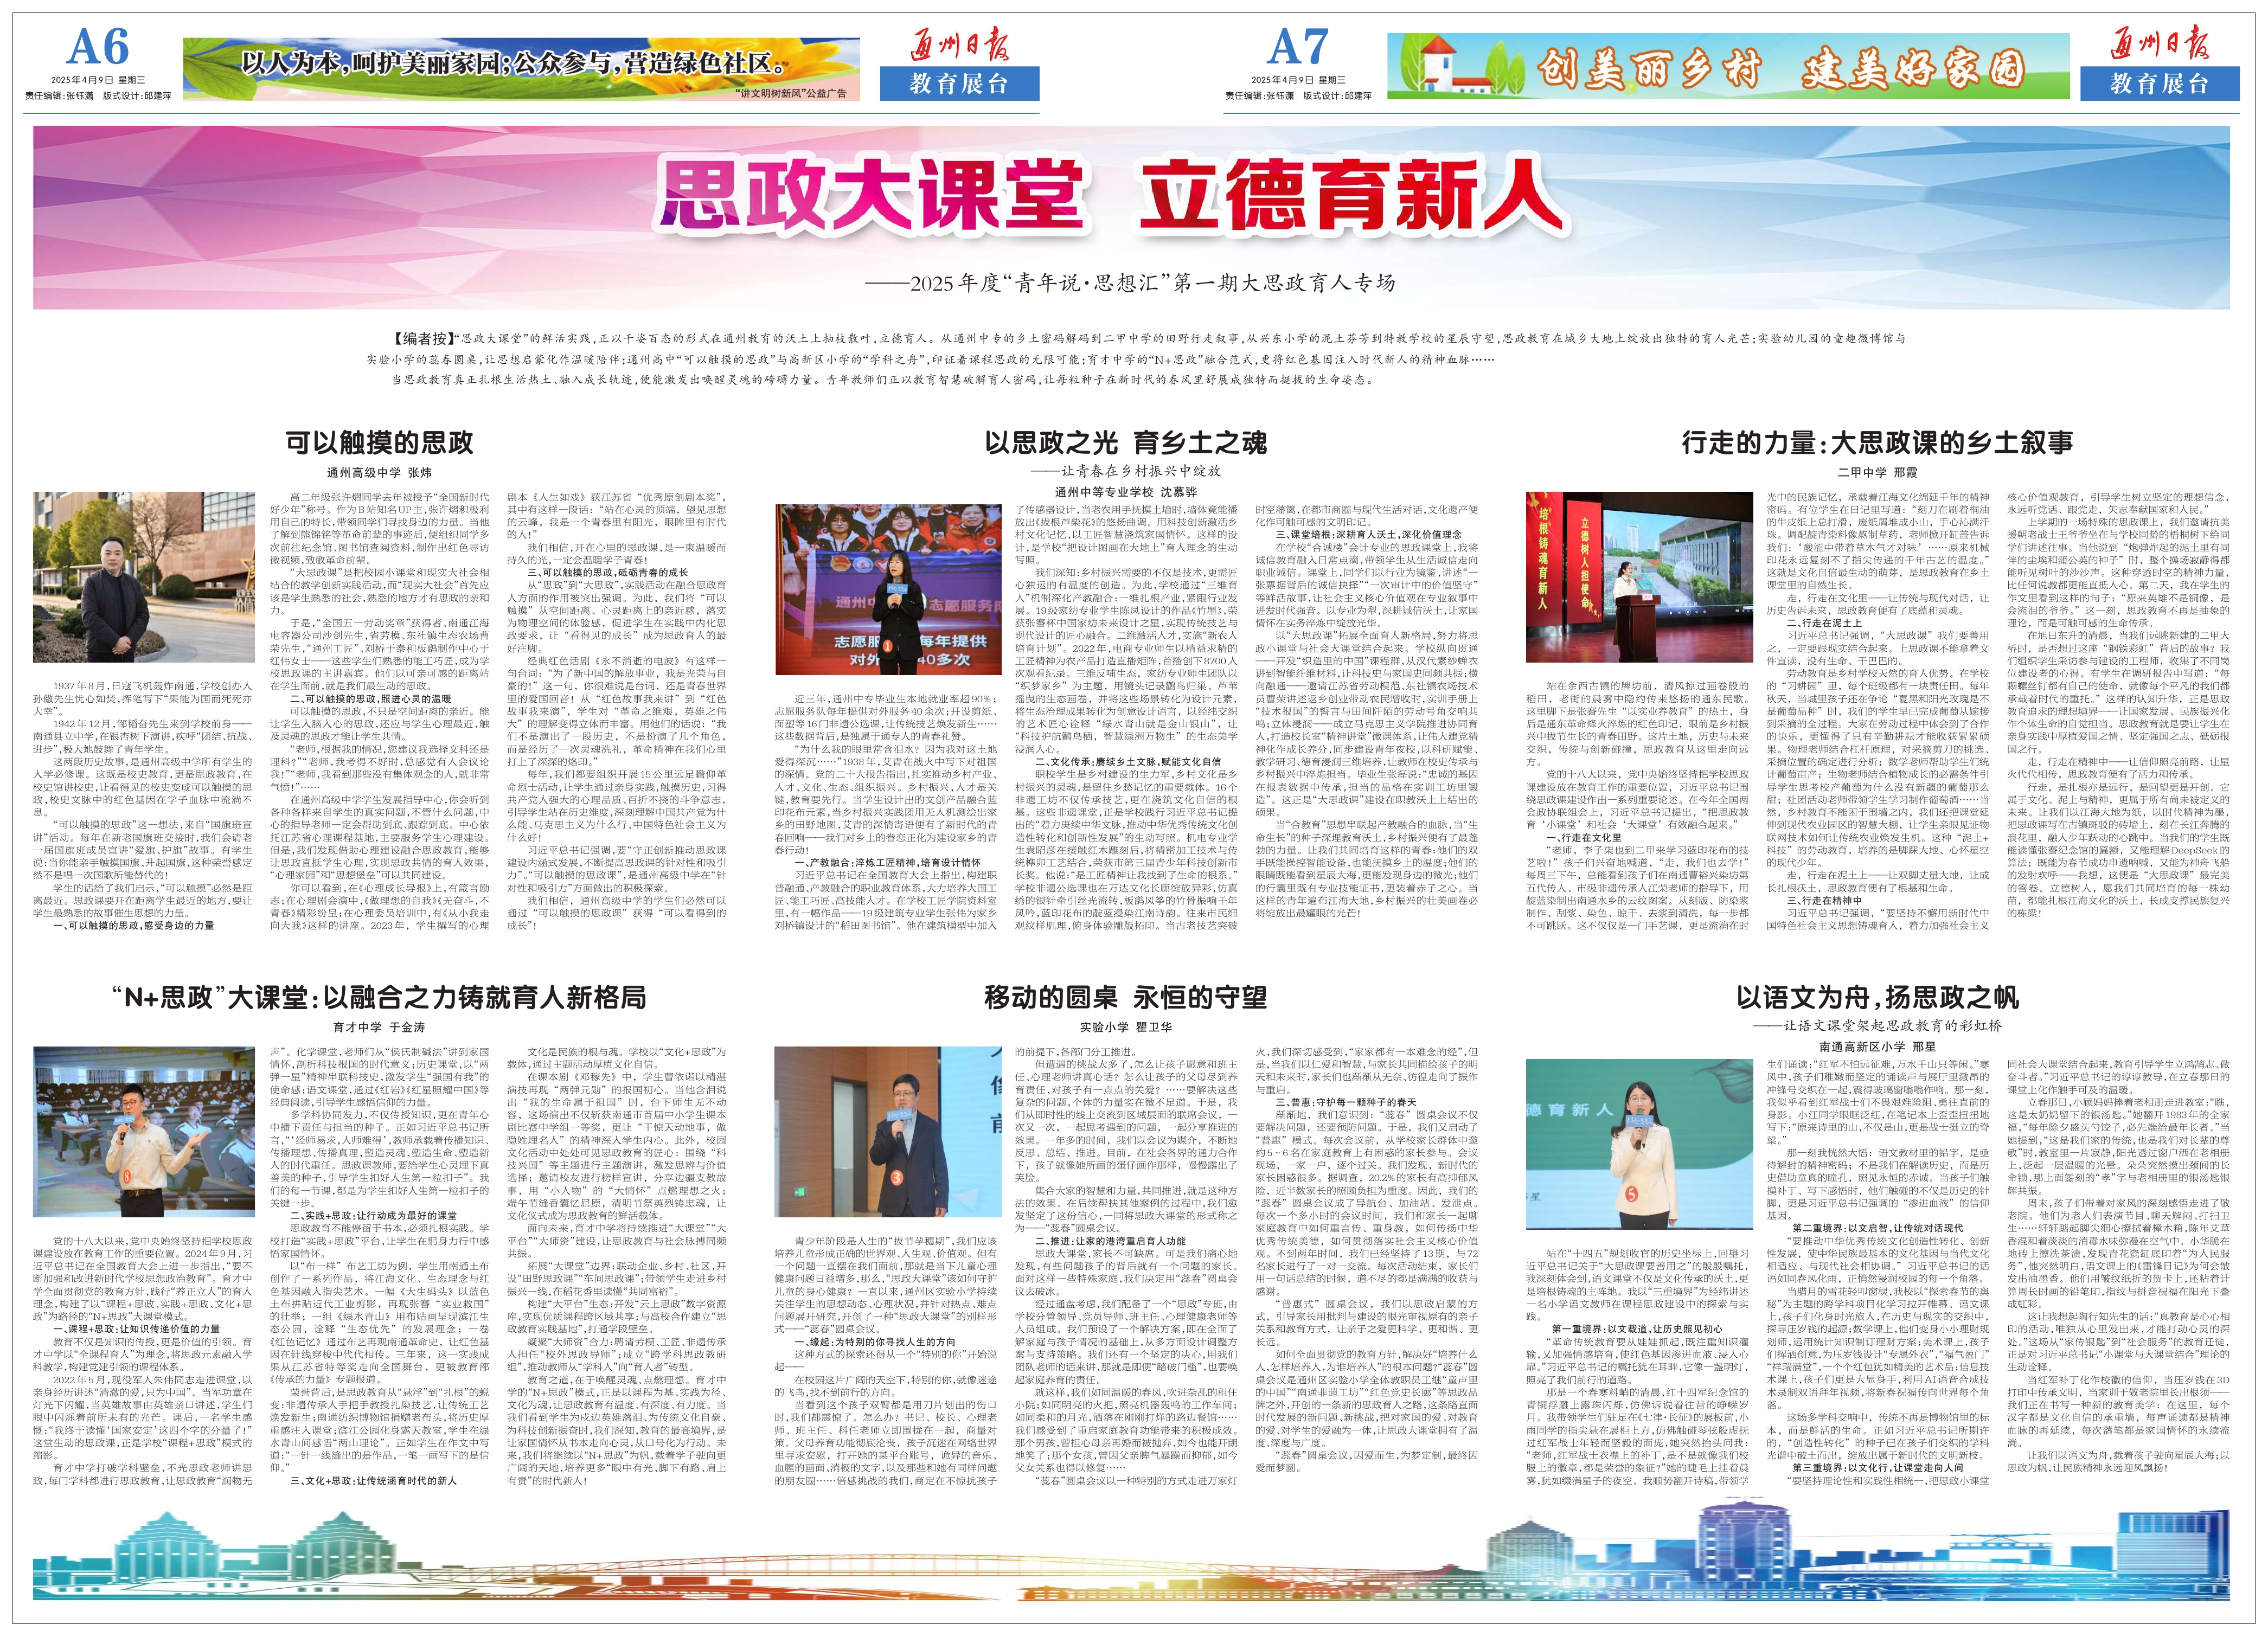
Task: Click the 创美丽乡村 建美好家园 banner
Action: (1729, 67)
